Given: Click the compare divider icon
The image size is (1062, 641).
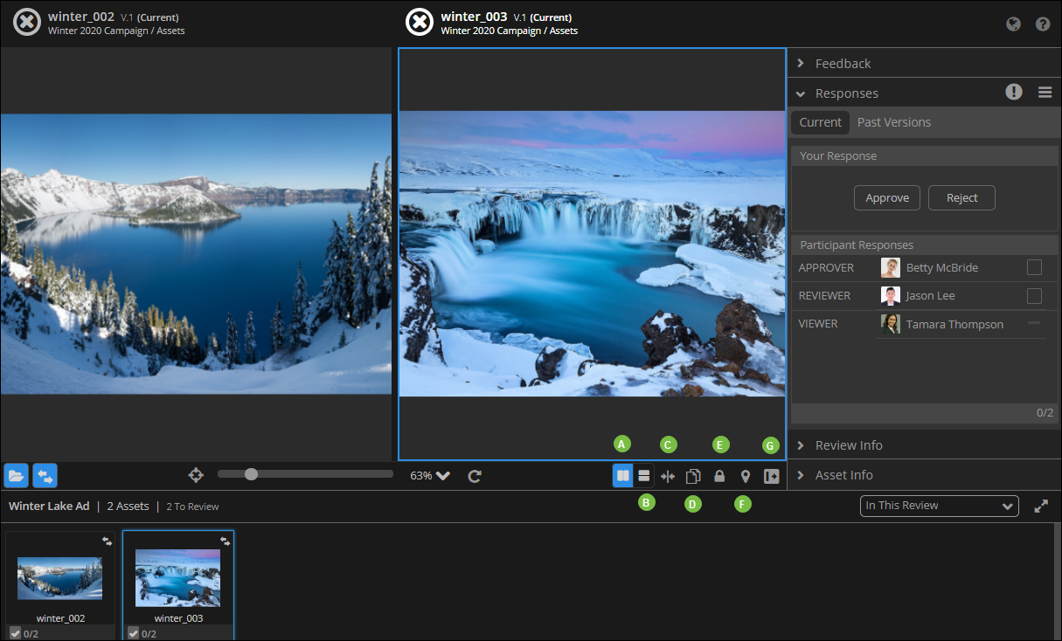Looking at the screenshot, I should [668, 477].
